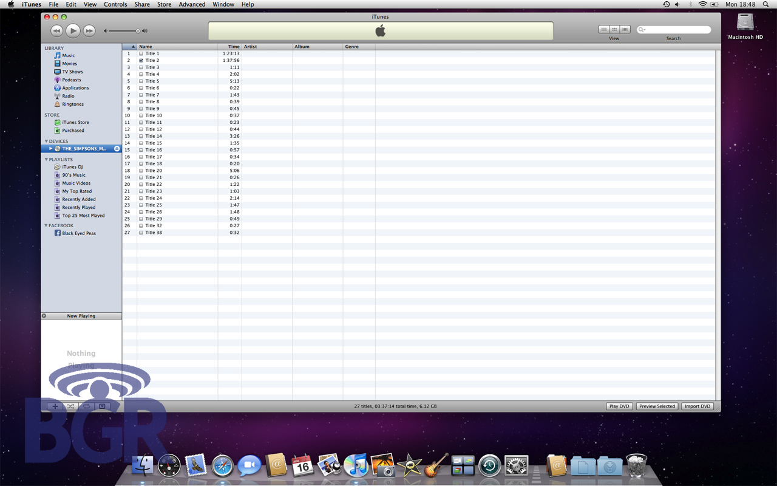The width and height of the screenshot is (777, 486).
Task: Open the Advanced menu
Action: 192,4
